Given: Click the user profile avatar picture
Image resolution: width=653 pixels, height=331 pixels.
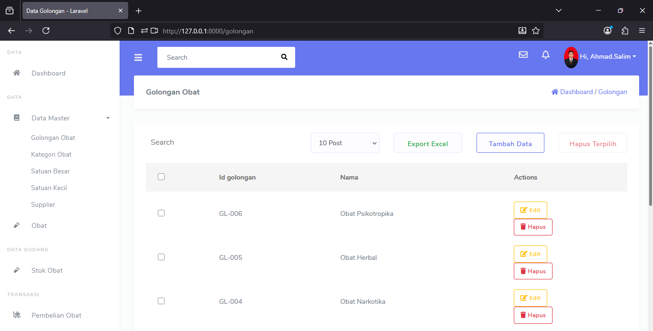Looking at the screenshot, I should pos(571,57).
